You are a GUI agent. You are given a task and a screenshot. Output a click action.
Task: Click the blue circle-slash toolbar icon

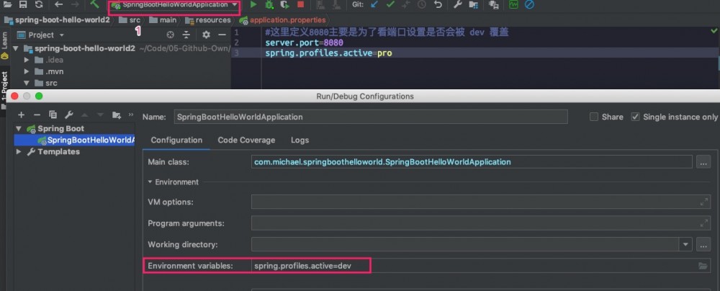tap(529, 4)
